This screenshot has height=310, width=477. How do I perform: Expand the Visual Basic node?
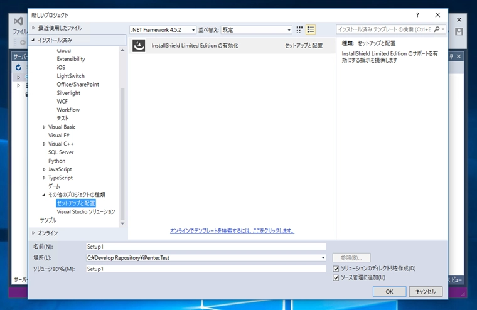(44, 127)
